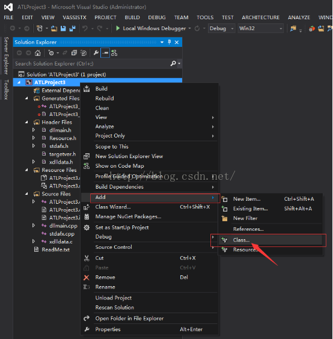This screenshot has width=333, height=339.
Task: Select Existing Item... in submenu
Action: [x=270, y=209]
